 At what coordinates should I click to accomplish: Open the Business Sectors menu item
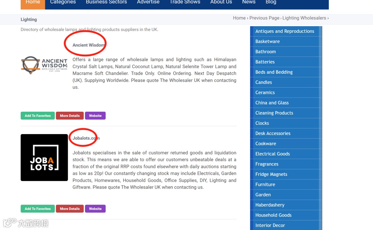point(106,2)
